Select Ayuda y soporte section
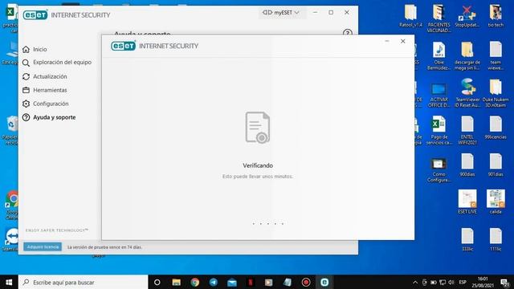This screenshot has width=514, height=289. (54, 117)
